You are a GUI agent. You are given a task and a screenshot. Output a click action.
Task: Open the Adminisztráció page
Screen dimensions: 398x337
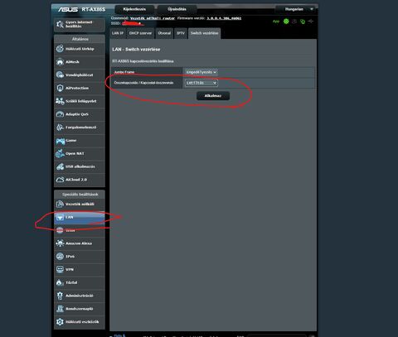(x=80, y=296)
